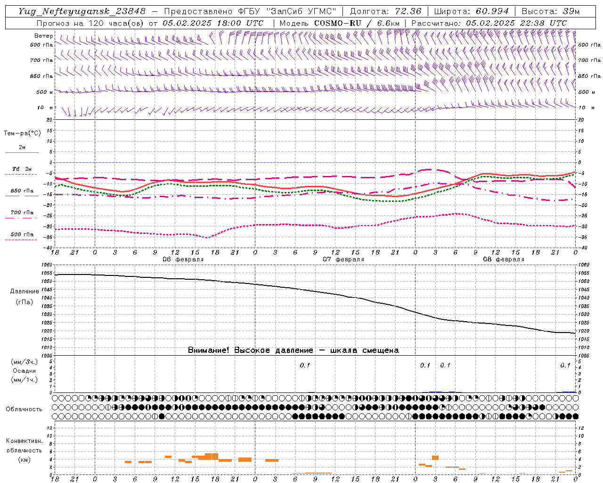Click the date label 06 февраля

coord(183,259)
